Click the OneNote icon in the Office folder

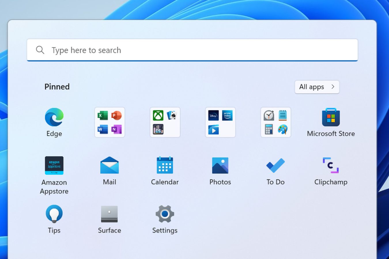(116, 129)
